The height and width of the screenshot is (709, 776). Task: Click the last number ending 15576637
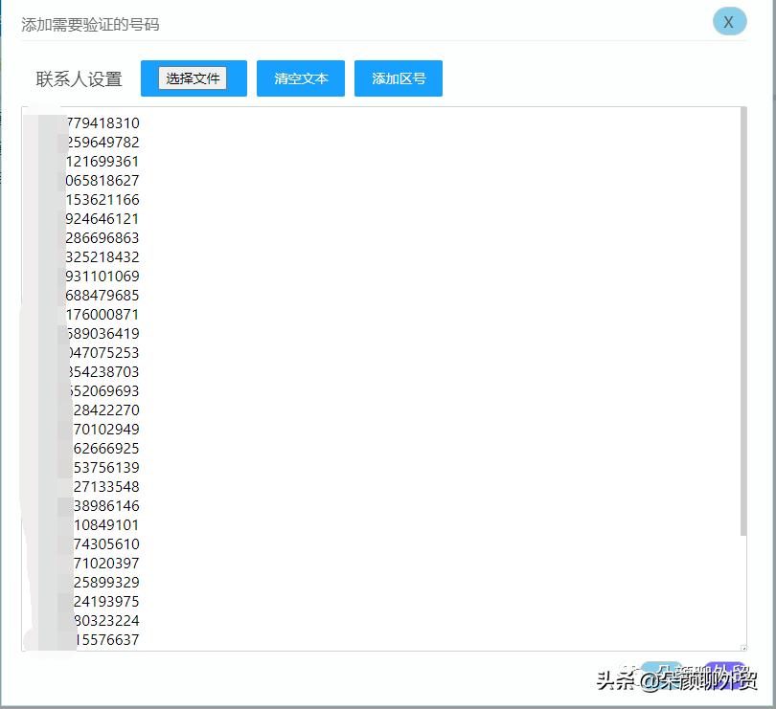105,639
